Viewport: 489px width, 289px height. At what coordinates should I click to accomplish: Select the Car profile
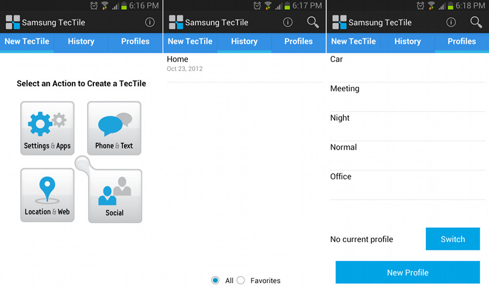tap(408, 67)
